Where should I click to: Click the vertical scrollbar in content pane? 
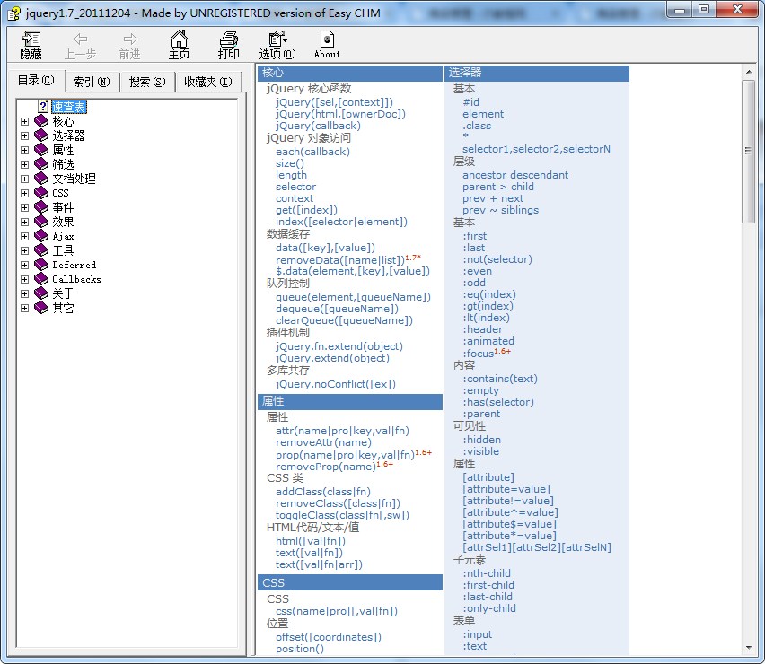coord(749,359)
